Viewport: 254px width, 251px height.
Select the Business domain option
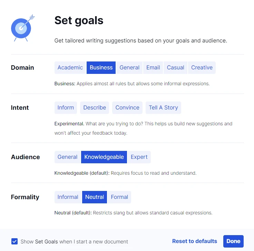(x=101, y=68)
